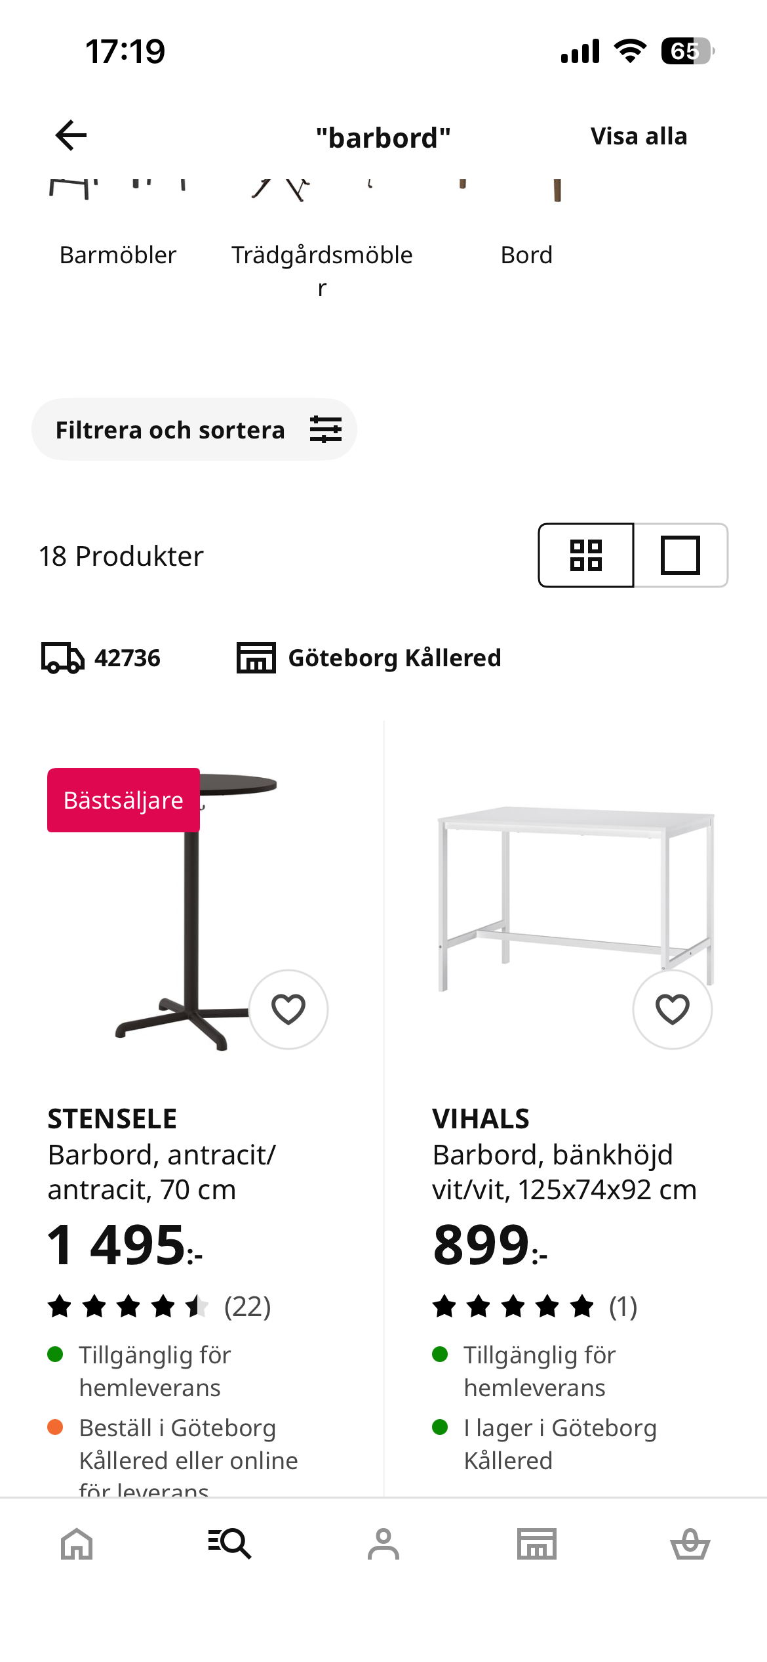767x1662 pixels.
Task: Change store Göteborg Kållered
Action: [395, 658]
